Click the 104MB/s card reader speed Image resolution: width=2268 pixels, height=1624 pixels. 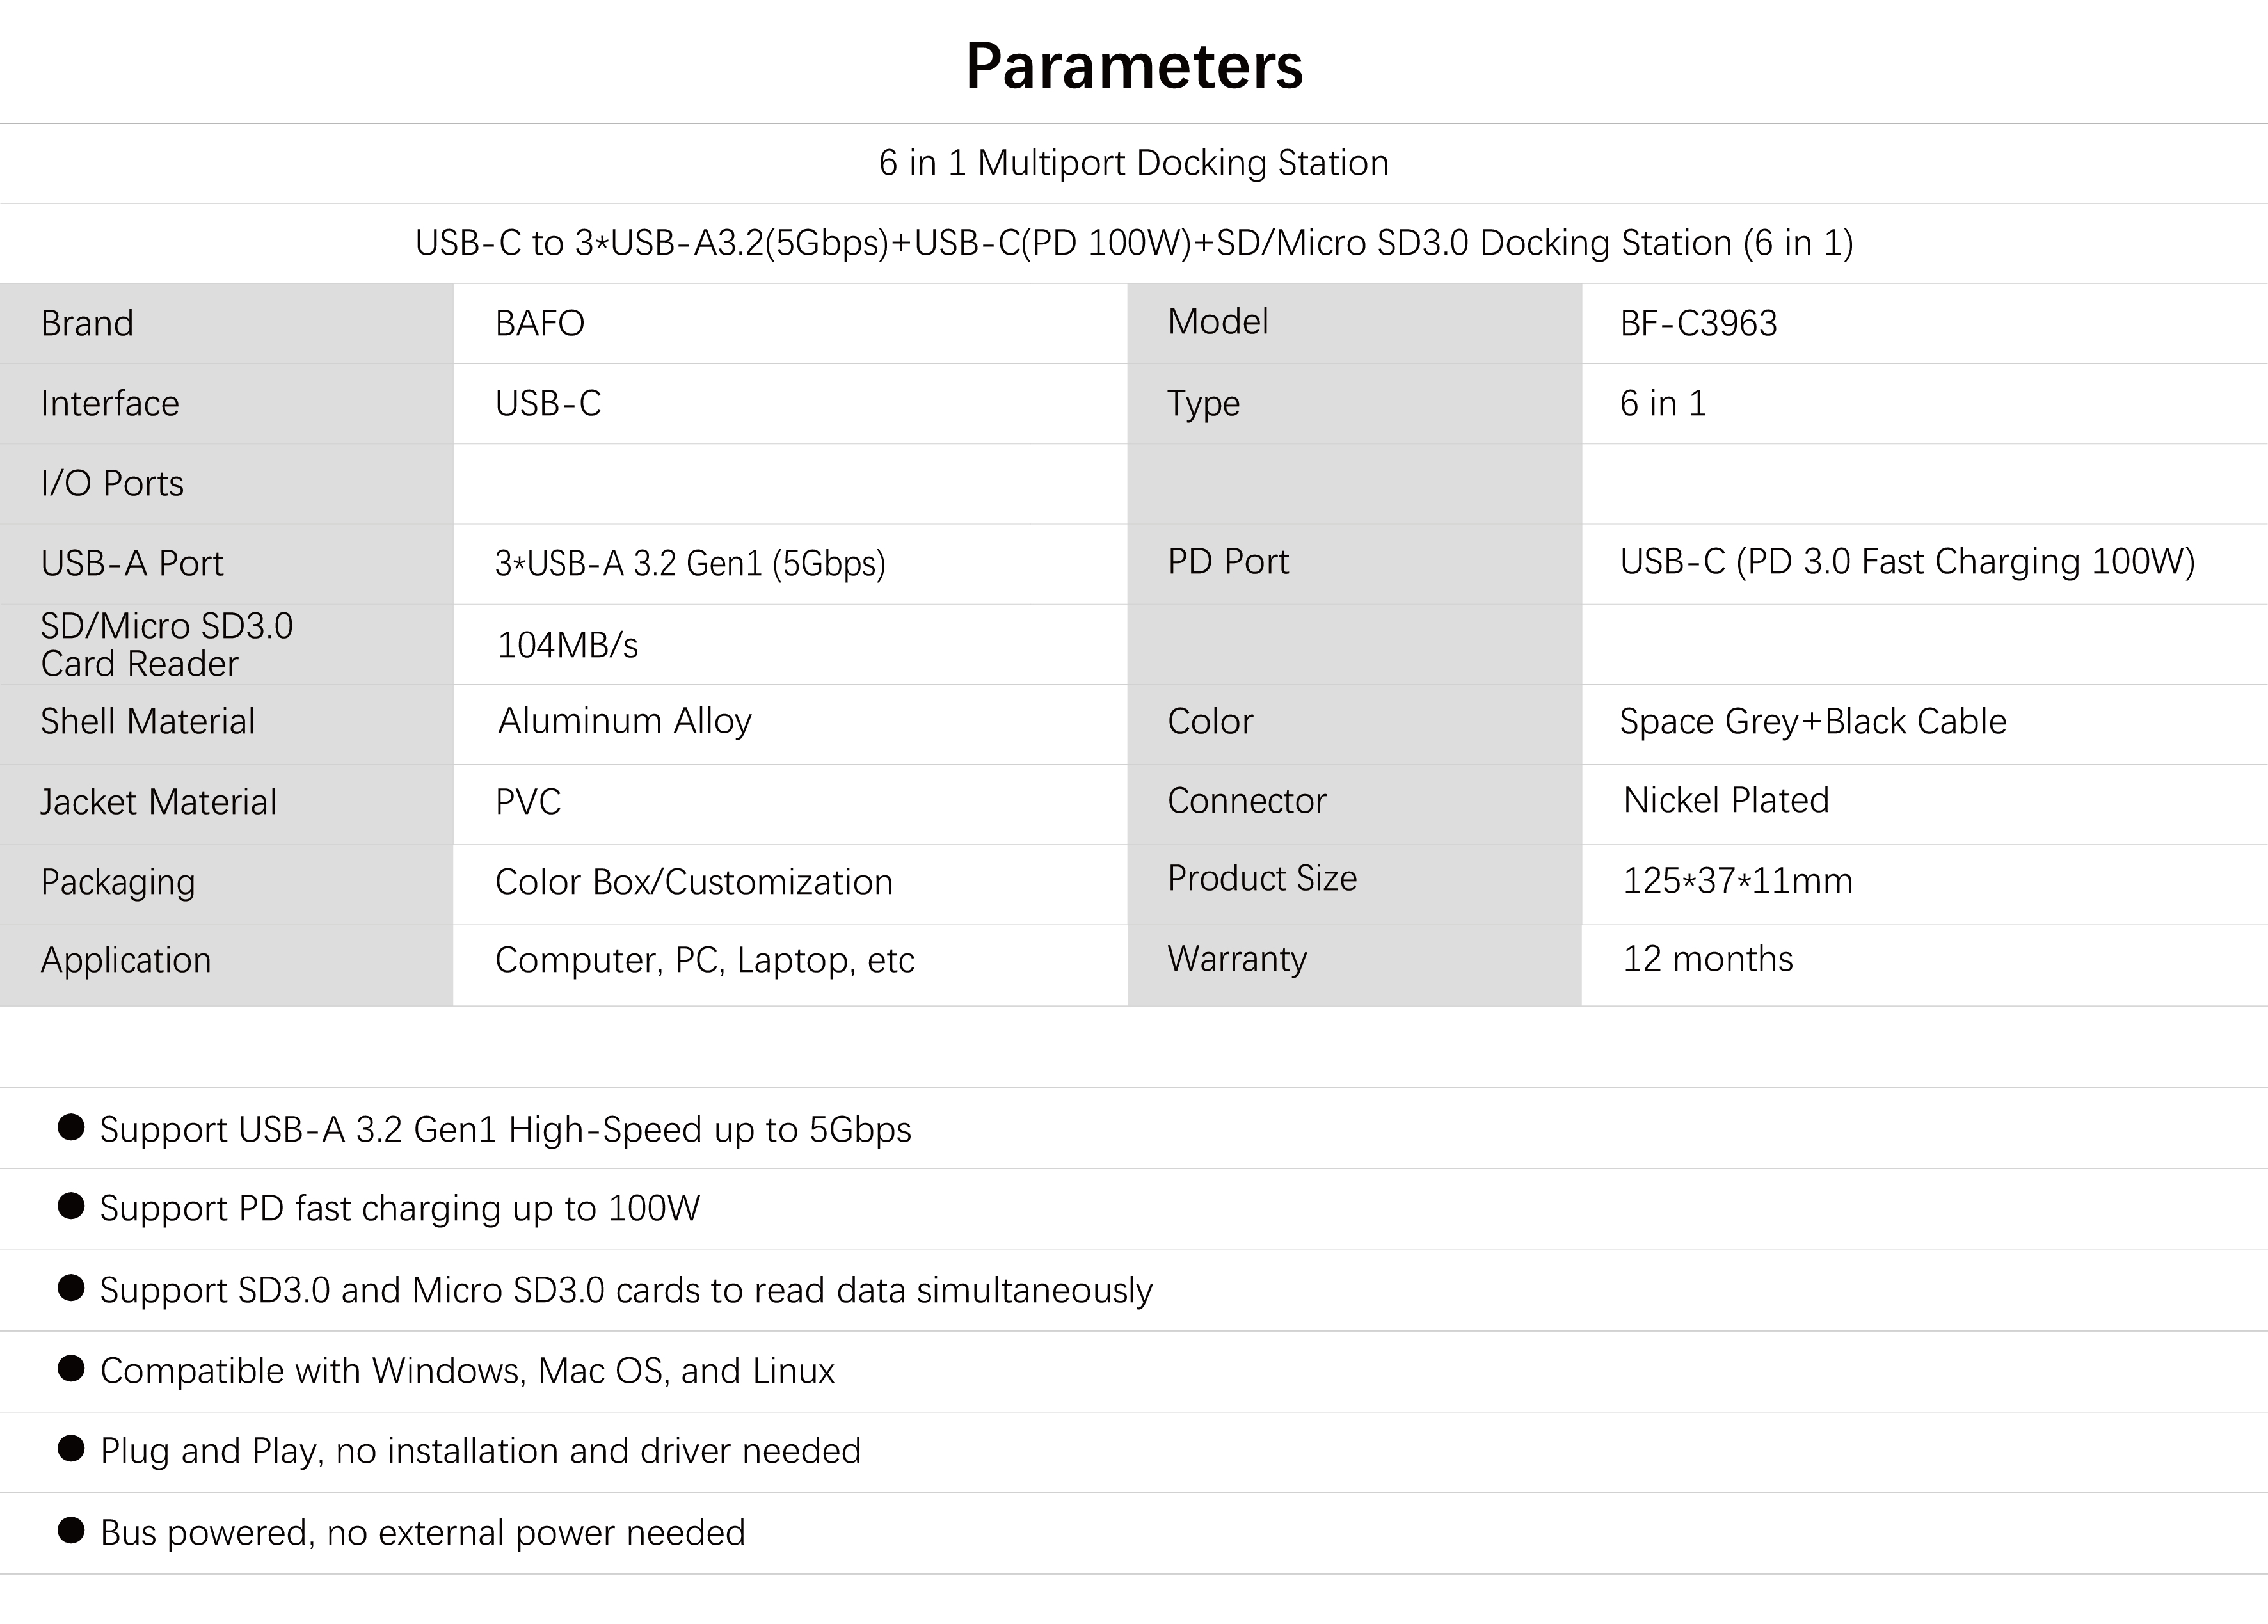[567, 645]
